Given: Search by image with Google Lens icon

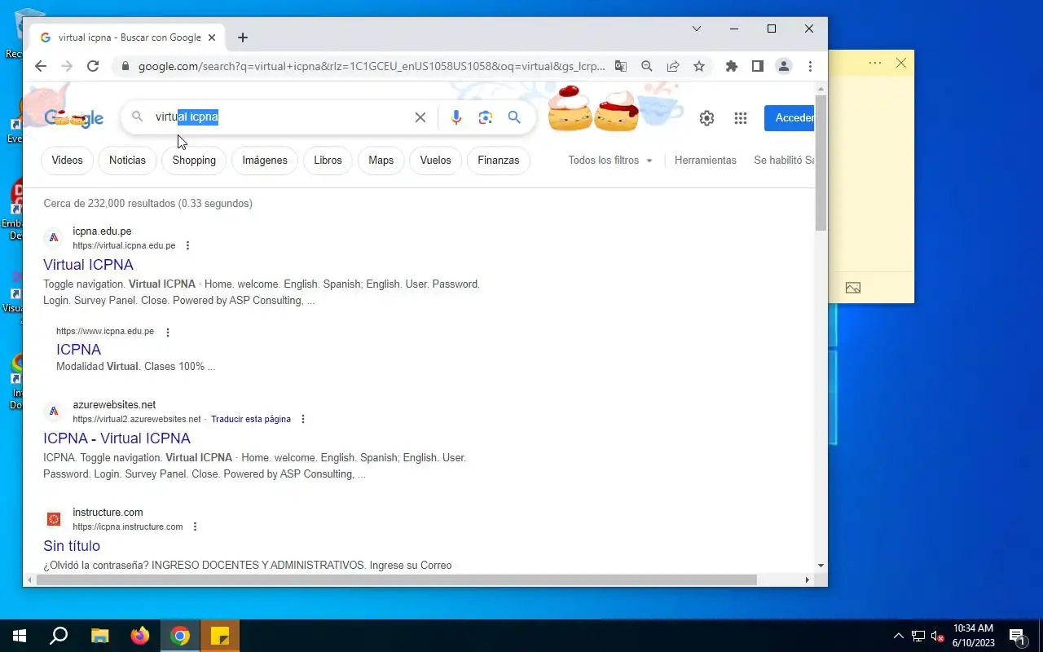Looking at the screenshot, I should (x=486, y=117).
